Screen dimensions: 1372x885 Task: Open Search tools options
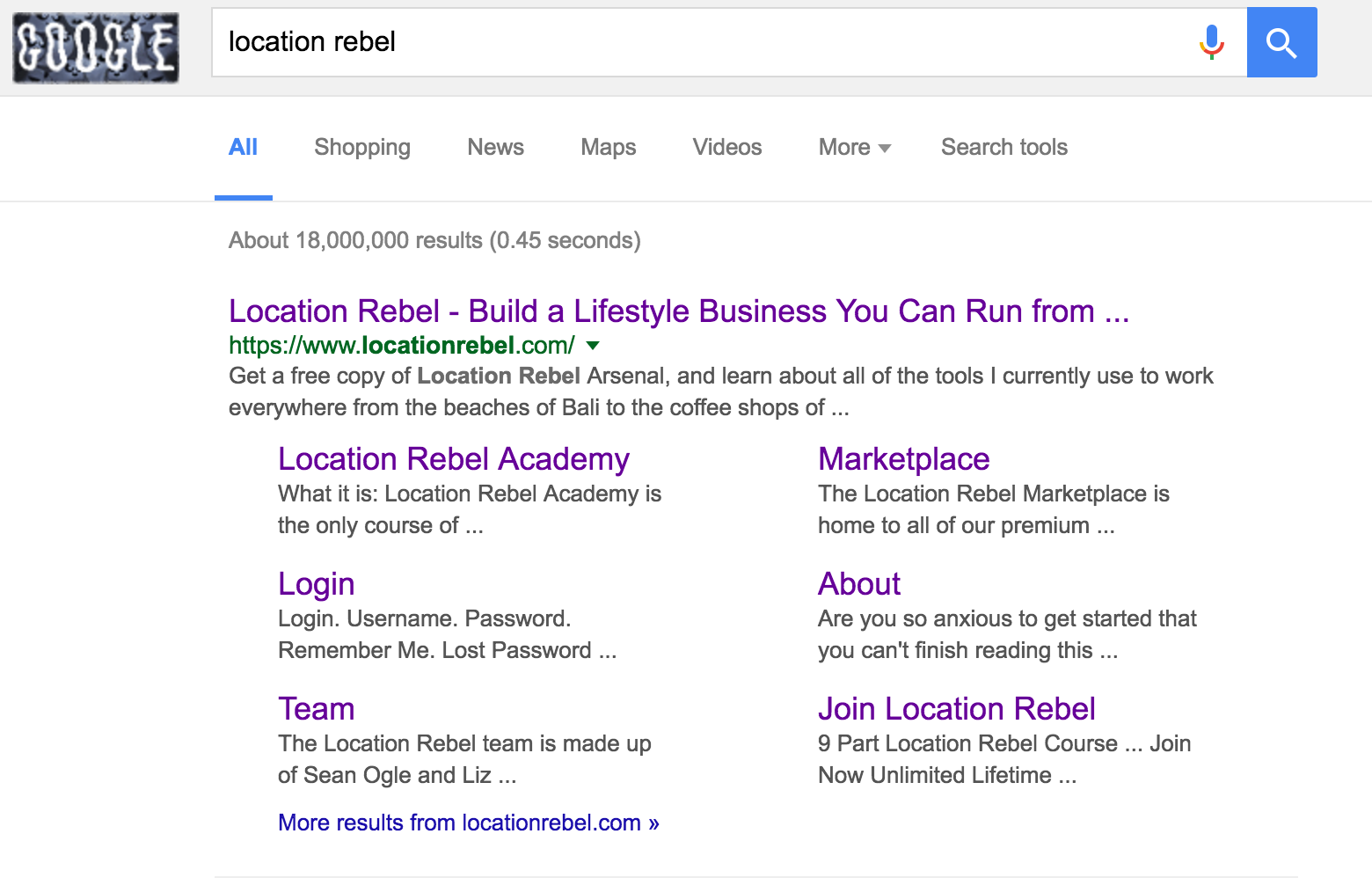tap(1004, 147)
